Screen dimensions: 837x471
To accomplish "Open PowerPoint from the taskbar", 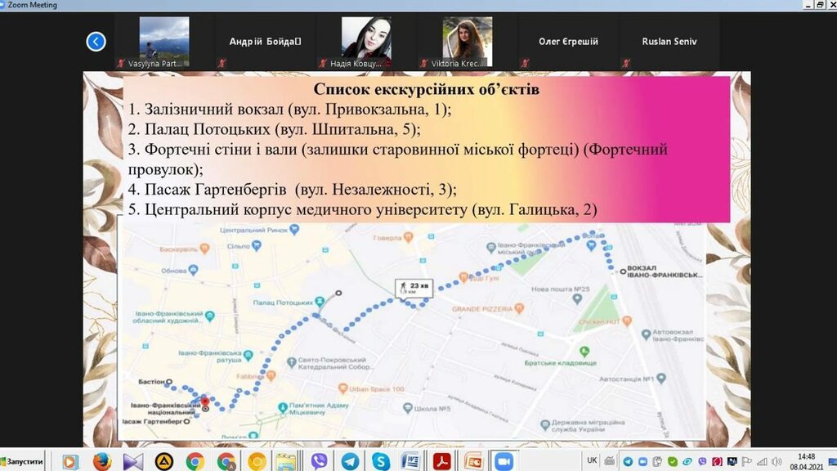I will pos(472,462).
